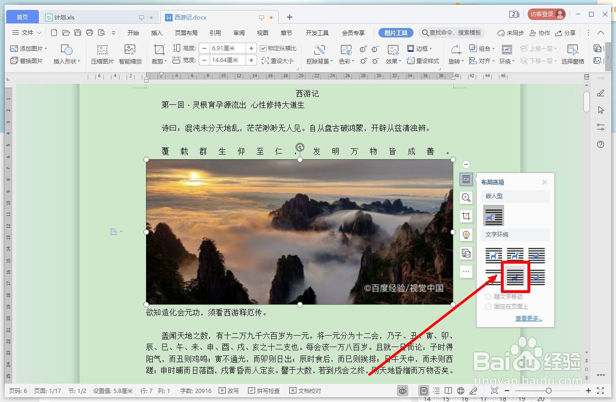Open the 插入 ribbon tab
Screen dimensions: 616x402
tap(156, 33)
